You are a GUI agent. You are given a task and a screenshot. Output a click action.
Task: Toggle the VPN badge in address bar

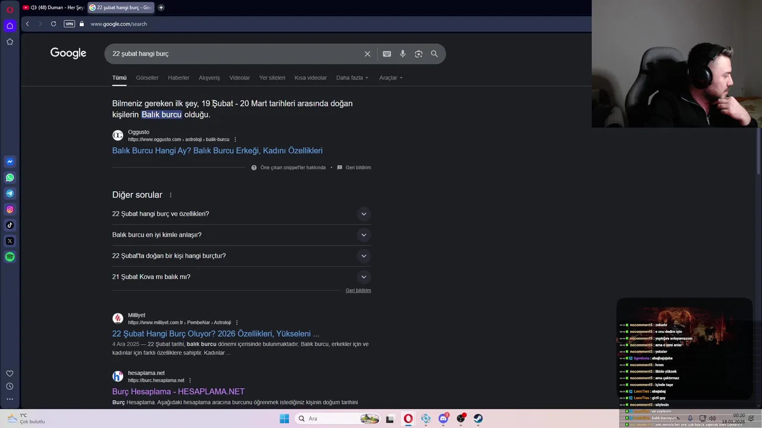69,24
